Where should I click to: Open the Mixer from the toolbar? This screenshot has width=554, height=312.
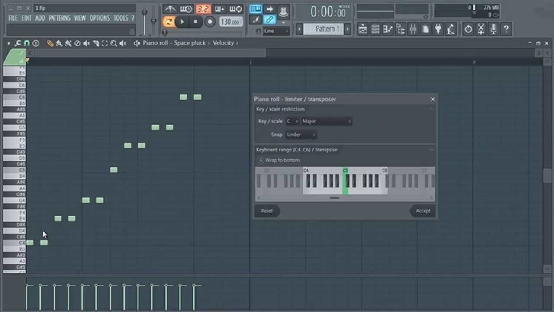click(x=413, y=29)
